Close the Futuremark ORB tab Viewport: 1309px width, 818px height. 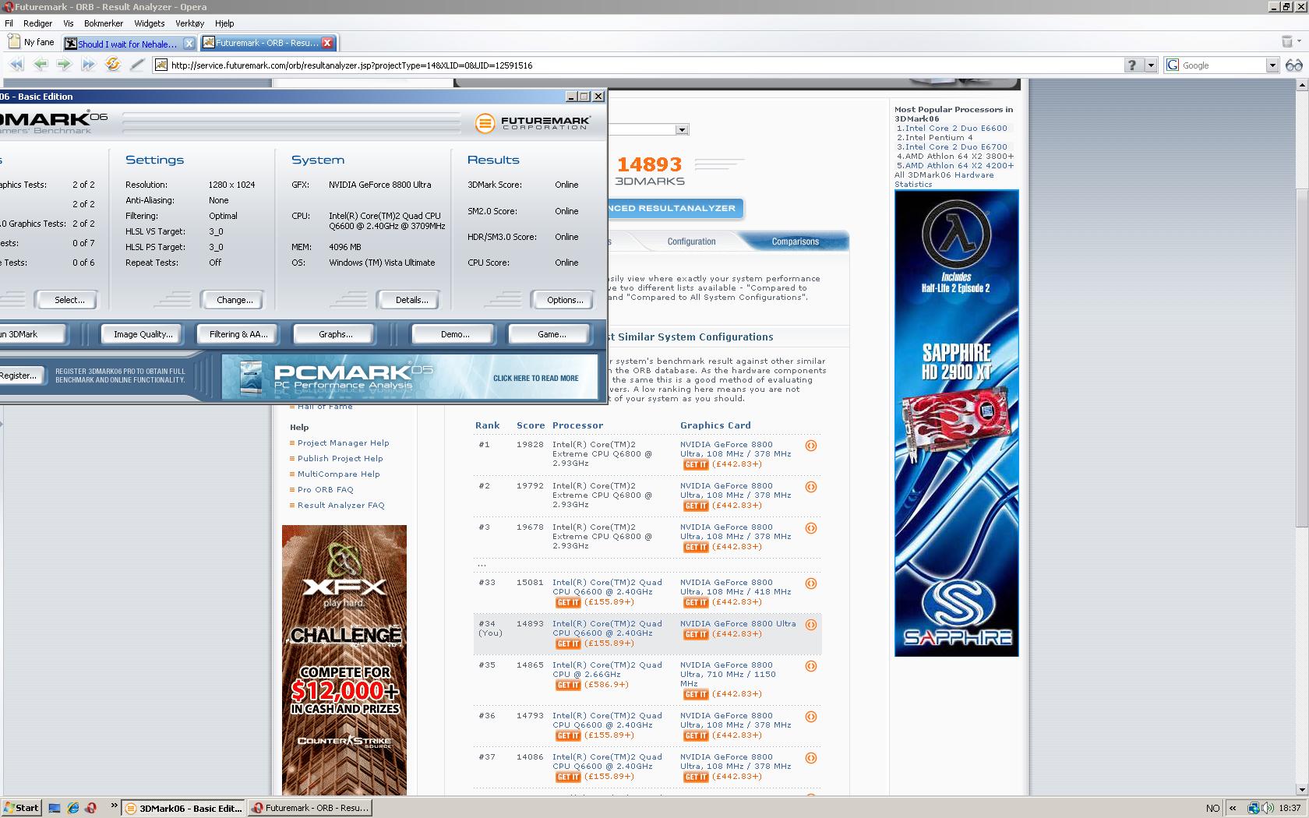[x=327, y=43]
